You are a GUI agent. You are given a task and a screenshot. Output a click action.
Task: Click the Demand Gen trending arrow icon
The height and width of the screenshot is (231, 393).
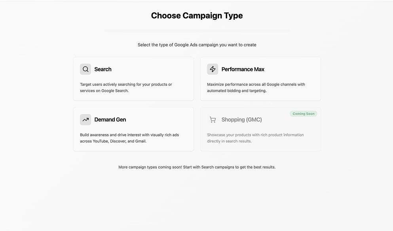click(x=85, y=119)
